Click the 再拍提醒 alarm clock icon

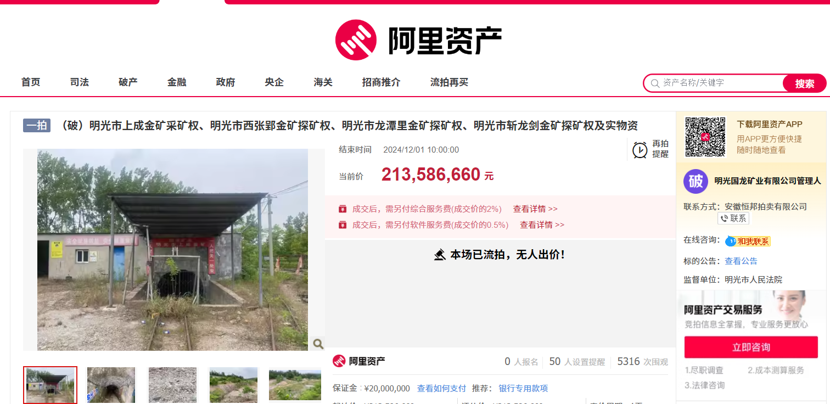point(640,150)
